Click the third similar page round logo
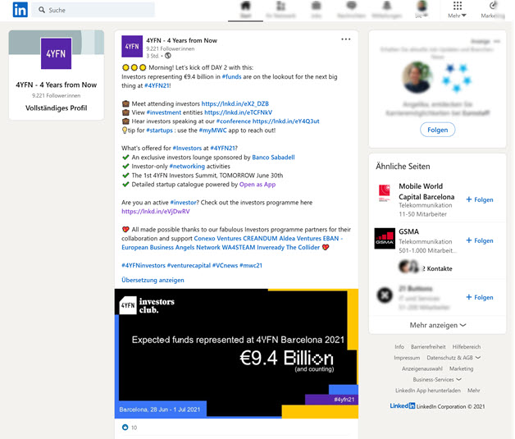 385,295
